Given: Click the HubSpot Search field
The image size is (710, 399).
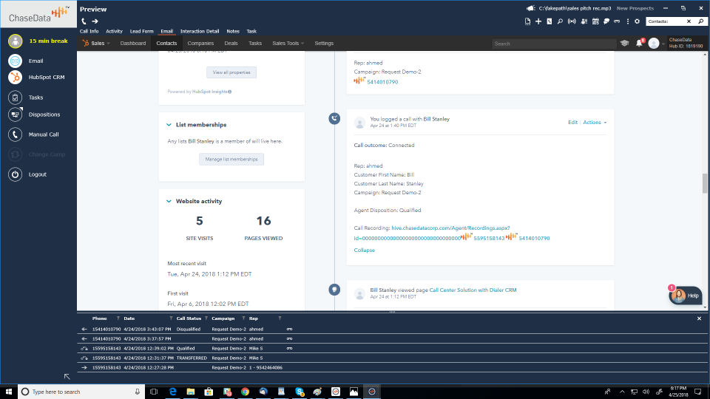Looking at the screenshot, I should [x=554, y=44].
